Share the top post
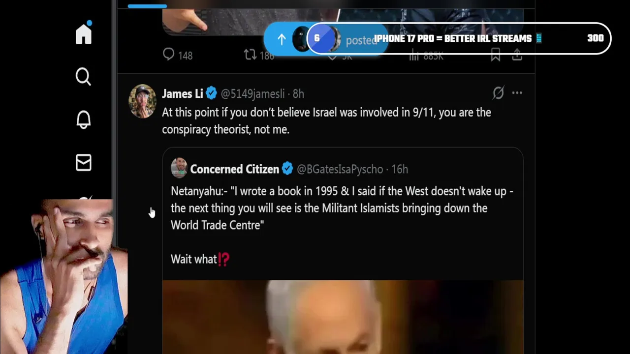The image size is (630, 354). [x=517, y=56]
